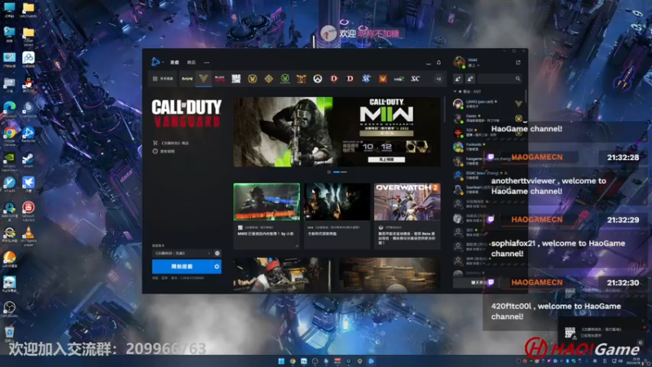Select the Modern Warfare II game icon
652x367 pixels.
(x=187, y=78)
